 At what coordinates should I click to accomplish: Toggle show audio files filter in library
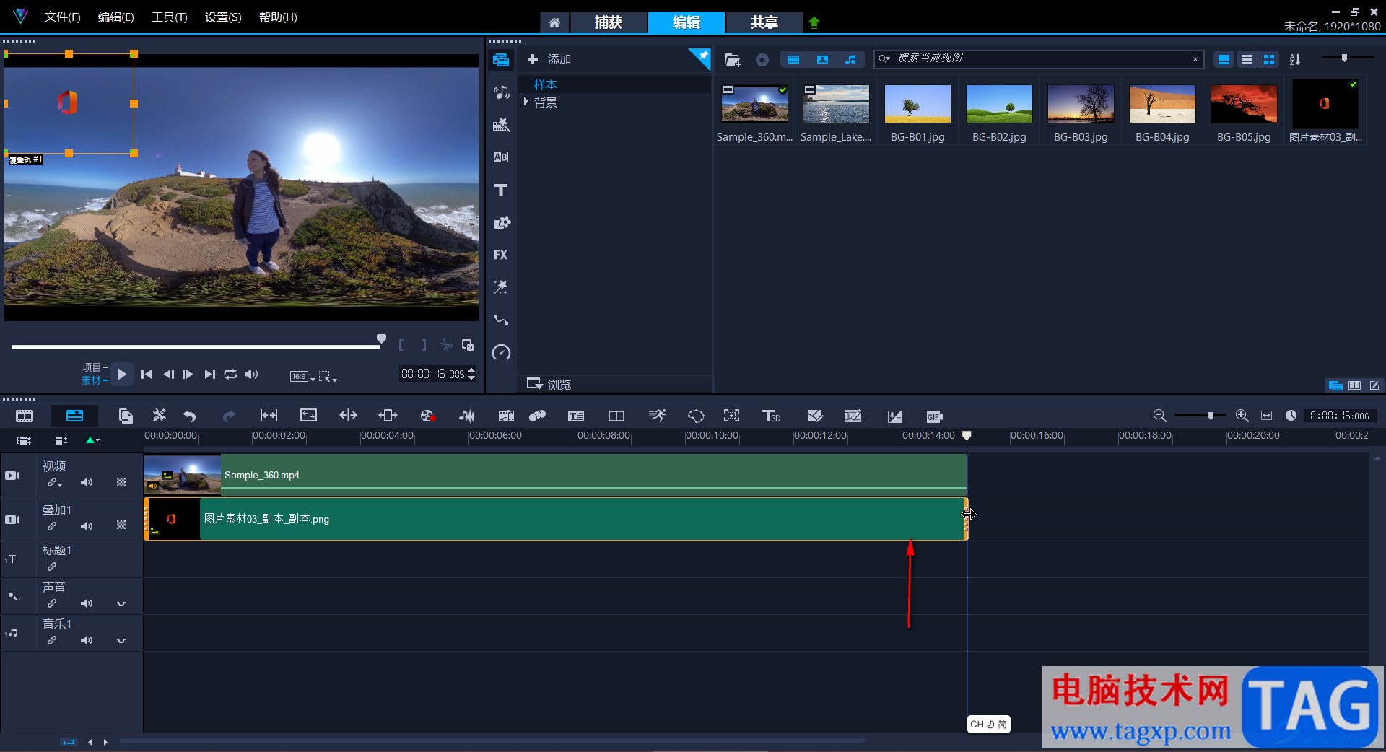coord(851,60)
